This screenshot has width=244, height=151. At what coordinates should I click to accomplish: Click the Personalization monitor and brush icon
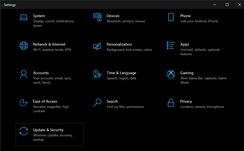pos(97,46)
